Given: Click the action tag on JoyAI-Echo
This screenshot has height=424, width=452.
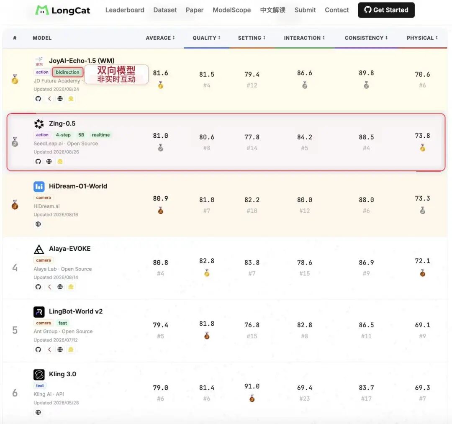Looking at the screenshot, I should point(42,72).
